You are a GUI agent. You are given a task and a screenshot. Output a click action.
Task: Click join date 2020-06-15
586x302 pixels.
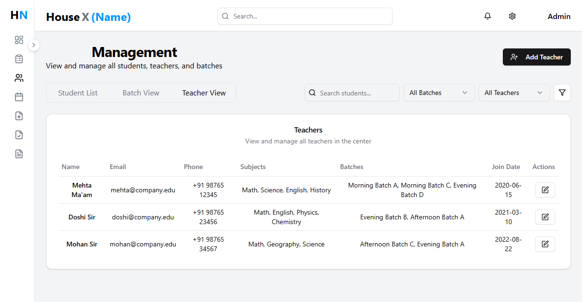click(x=509, y=190)
